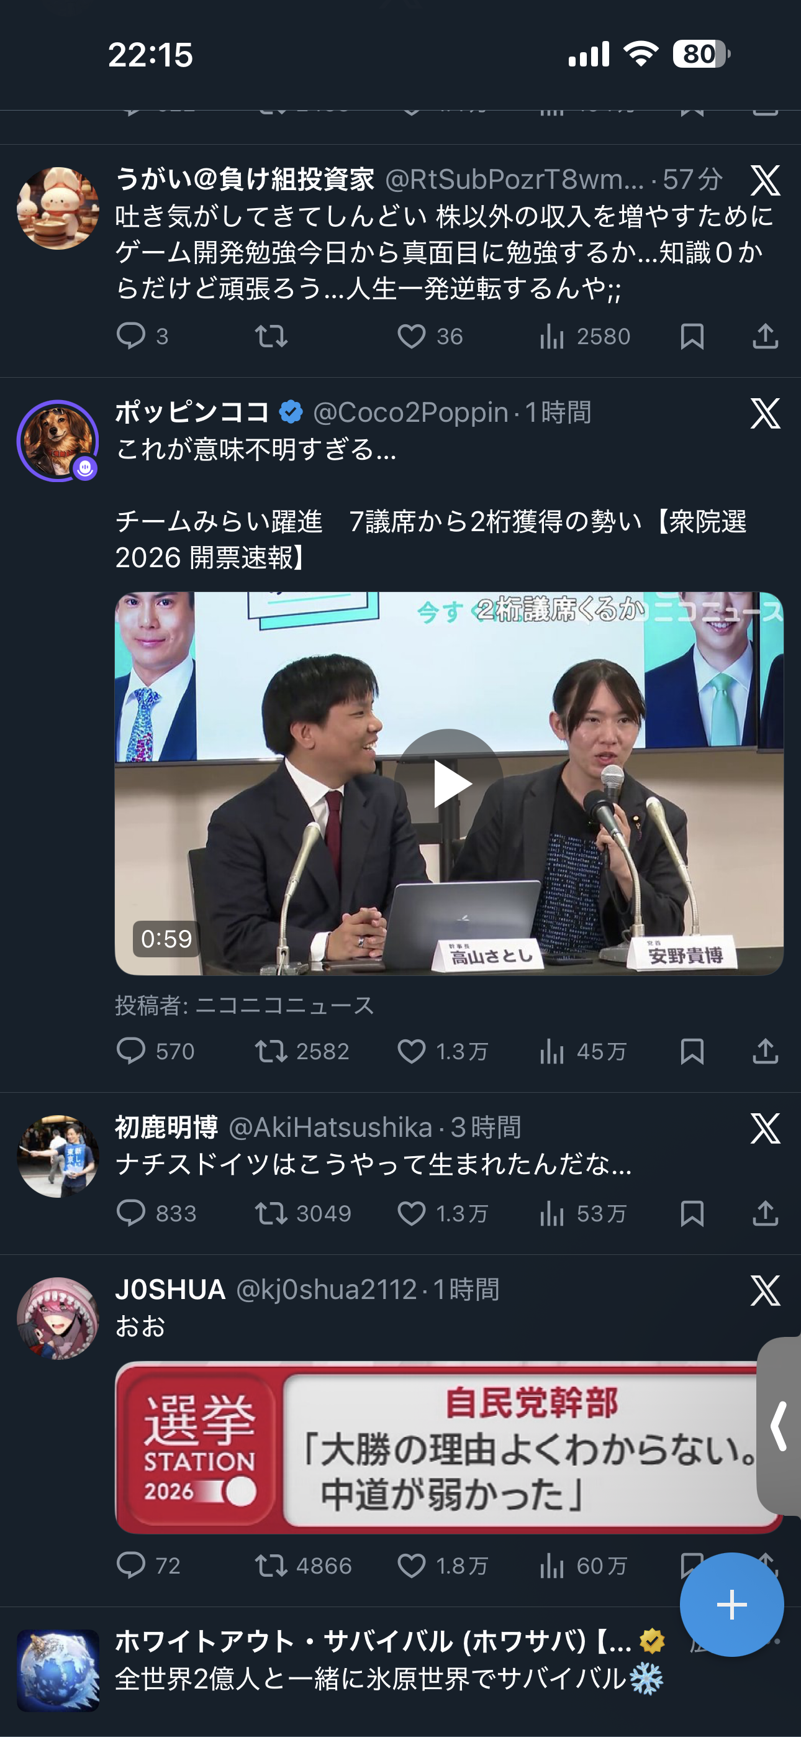Screen dimensions: 801x1737
Task: Repost 初鹿明博 post with 3049 reposts
Action: click(303, 1214)
